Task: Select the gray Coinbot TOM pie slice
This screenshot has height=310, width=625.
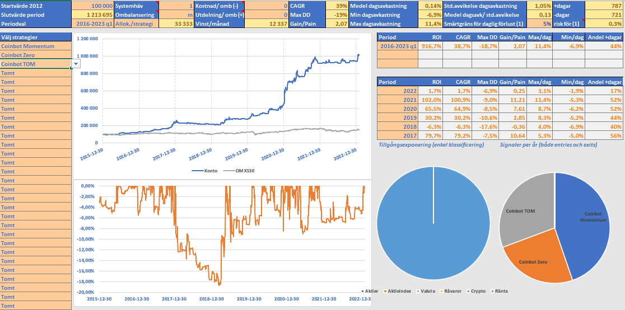Action: 521,210
